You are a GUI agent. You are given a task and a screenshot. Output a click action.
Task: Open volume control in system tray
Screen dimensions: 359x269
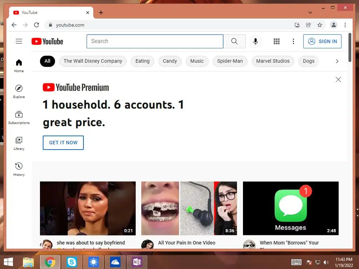pos(326,262)
